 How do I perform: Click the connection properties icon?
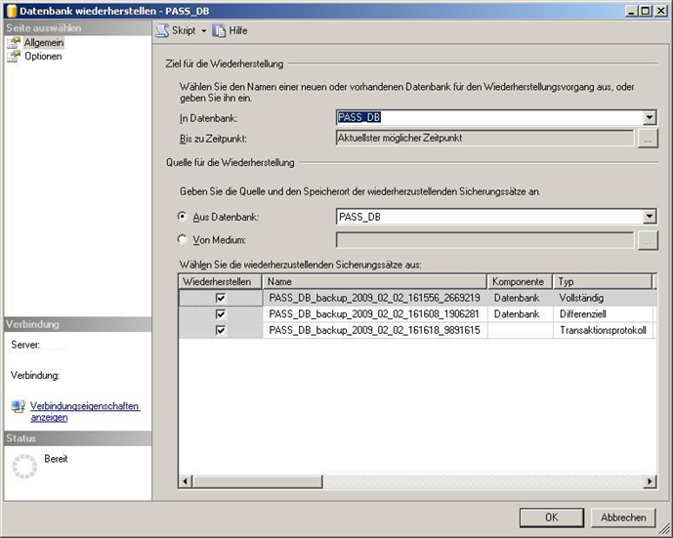[18, 406]
